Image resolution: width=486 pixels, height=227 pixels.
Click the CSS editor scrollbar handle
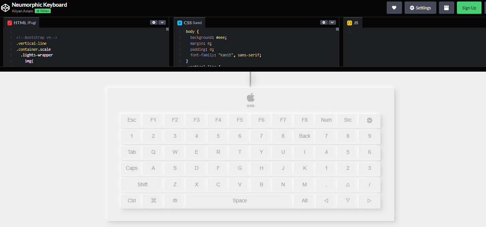point(337,29)
